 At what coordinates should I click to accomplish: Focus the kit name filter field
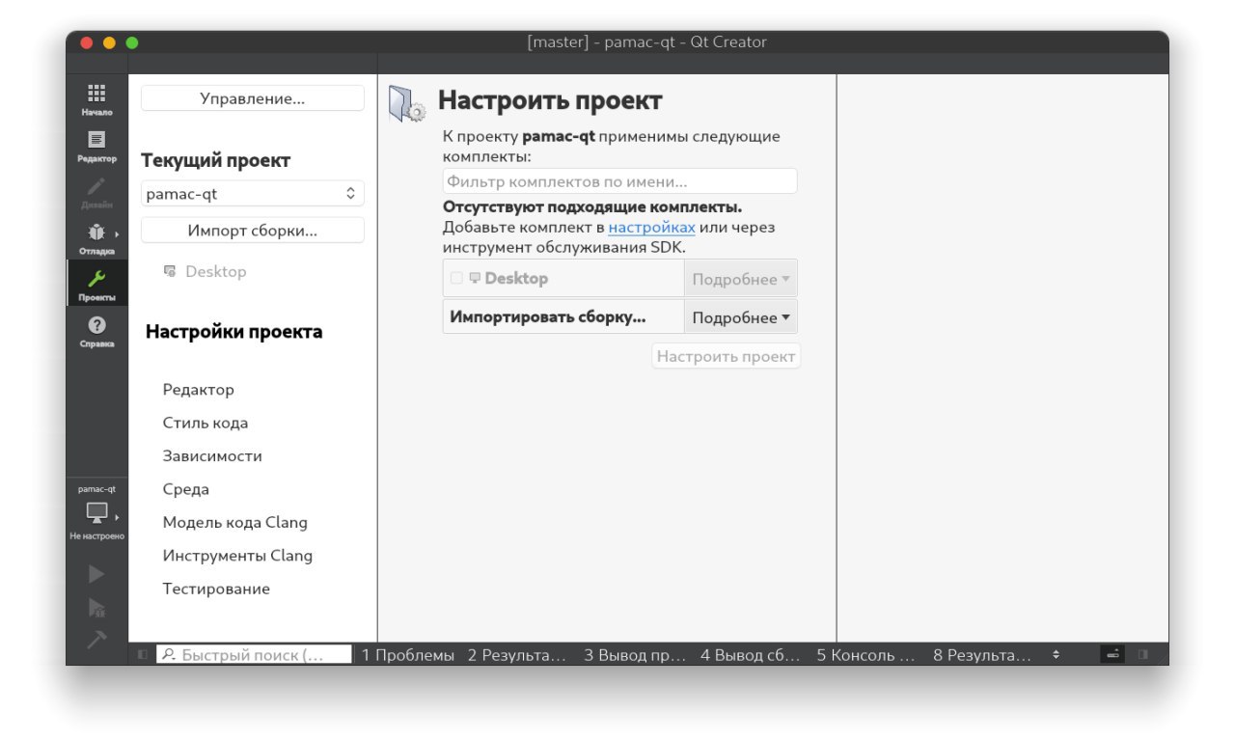pyautogui.click(x=620, y=181)
